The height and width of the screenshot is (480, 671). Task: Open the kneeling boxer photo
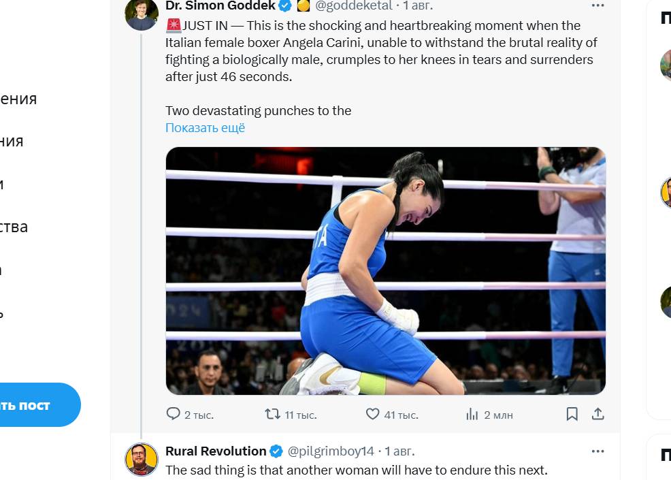[x=385, y=271]
